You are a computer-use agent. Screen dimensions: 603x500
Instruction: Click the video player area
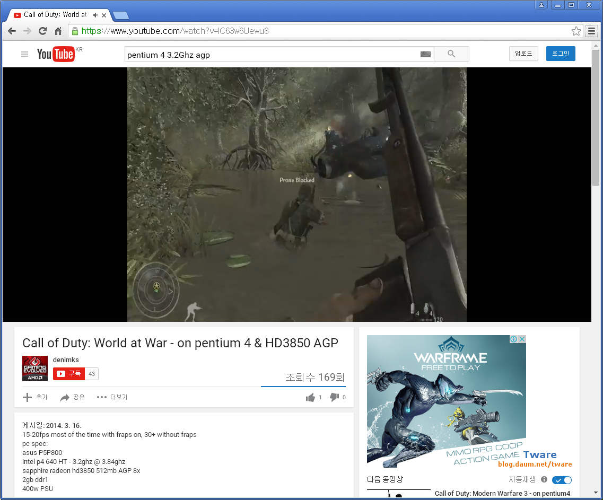click(297, 194)
